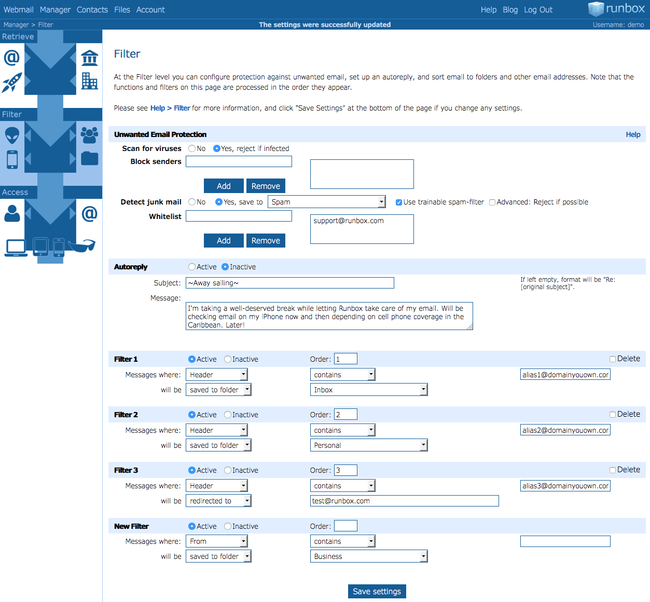Screen dimensions: 650x602
Task: Follow the Help link in Unwanted Email Protection
Action: coord(633,134)
